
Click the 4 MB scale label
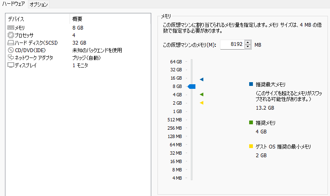click(177, 178)
